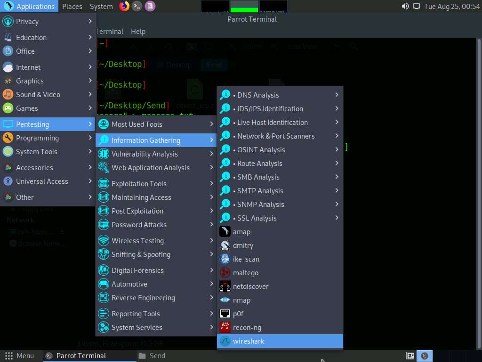Open the Graphics category

(x=48, y=81)
